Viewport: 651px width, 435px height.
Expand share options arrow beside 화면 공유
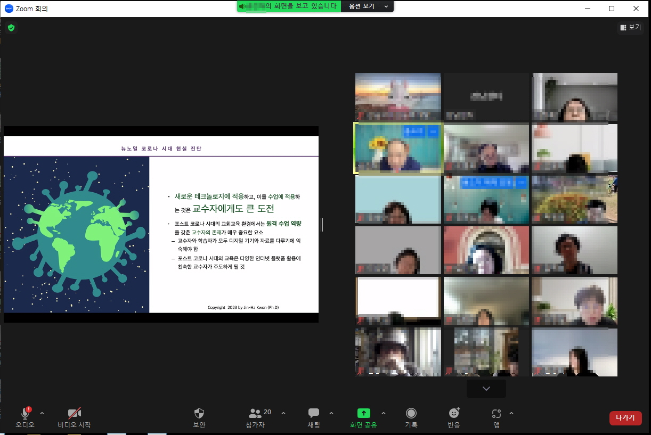click(x=384, y=413)
